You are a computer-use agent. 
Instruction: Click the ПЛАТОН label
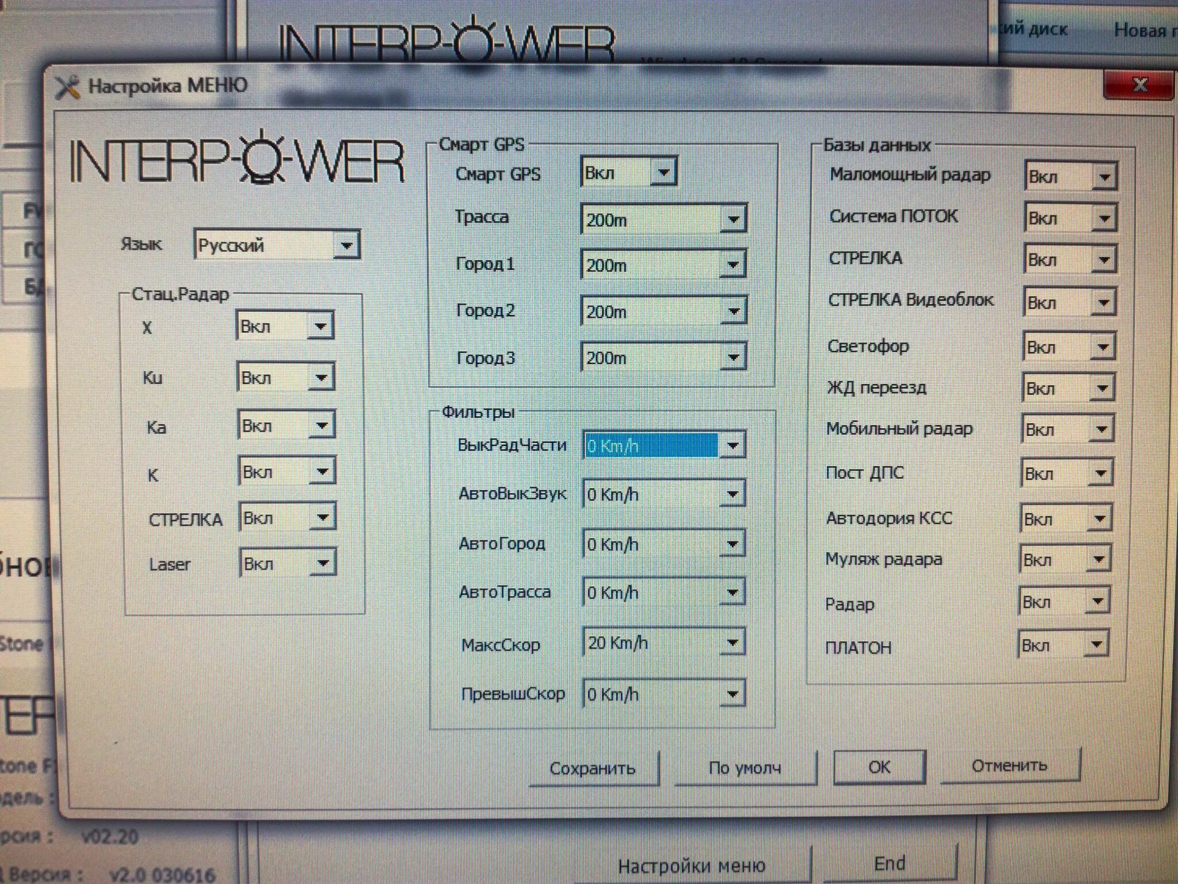(858, 647)
